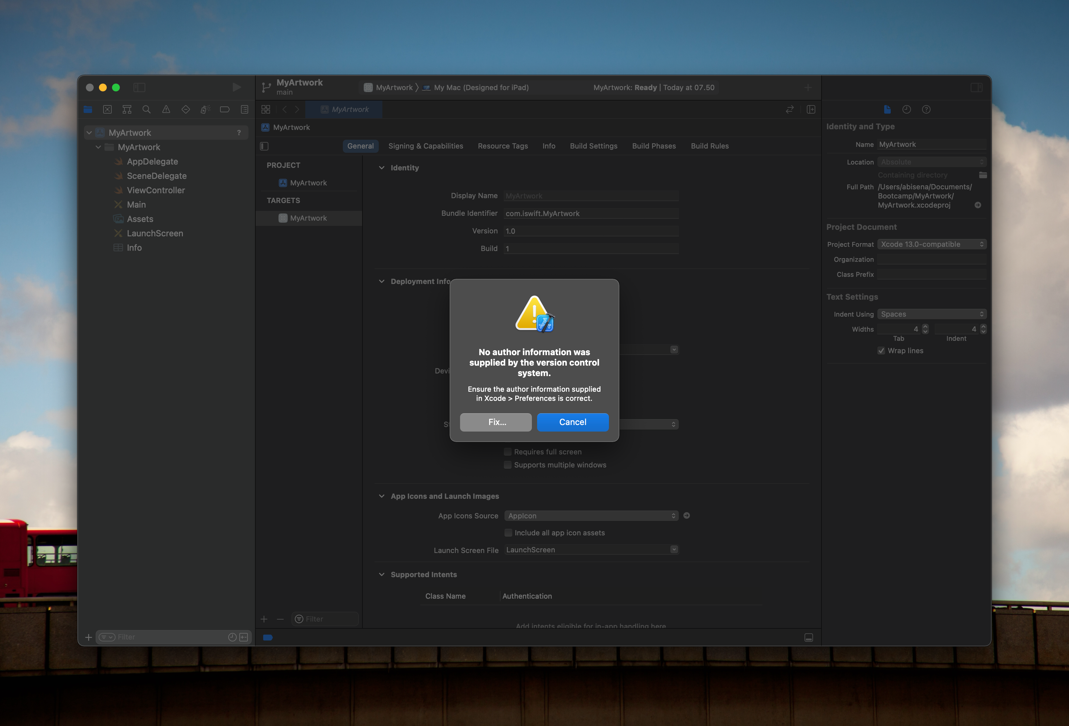
Task: Open the Symbol navigator icon
Action: 127,109
